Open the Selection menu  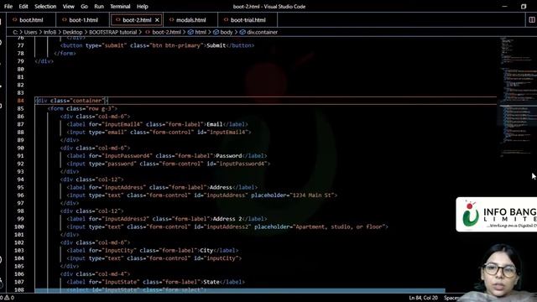[45, 7]
